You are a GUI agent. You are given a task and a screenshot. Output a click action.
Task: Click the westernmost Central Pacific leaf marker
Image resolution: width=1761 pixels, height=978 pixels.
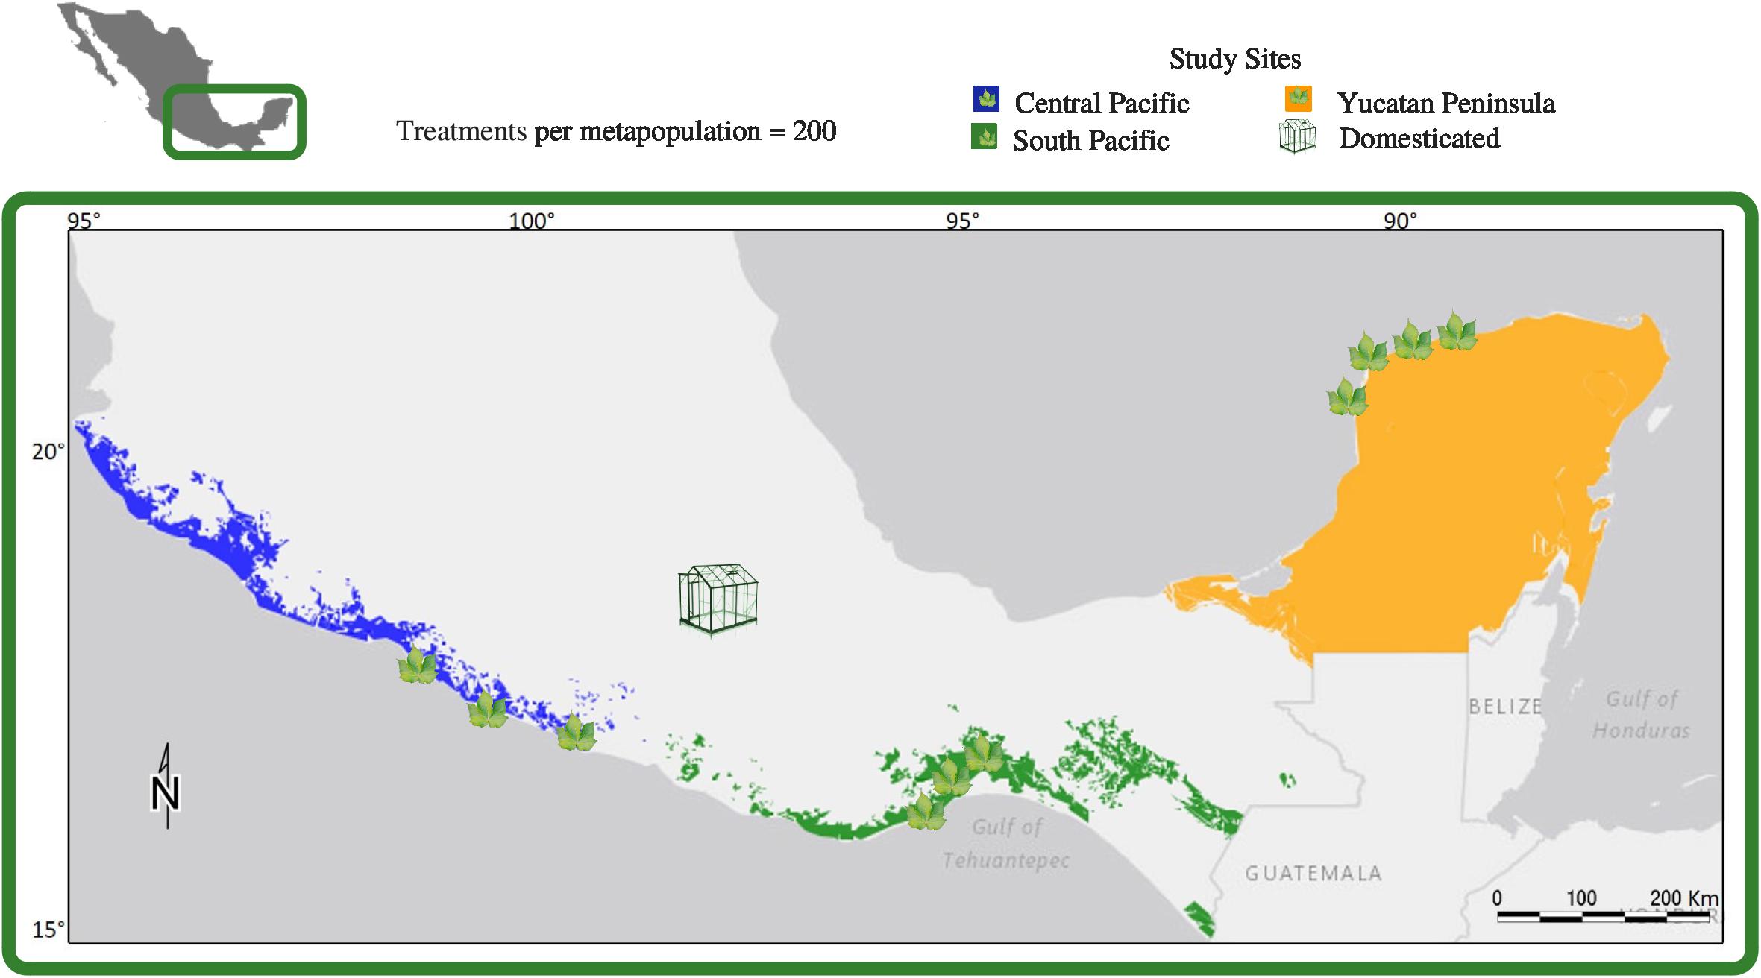pyautogui.click(x=417, y=664)
